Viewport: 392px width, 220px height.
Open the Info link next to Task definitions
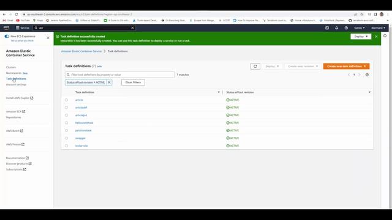(x=99, y=67)
